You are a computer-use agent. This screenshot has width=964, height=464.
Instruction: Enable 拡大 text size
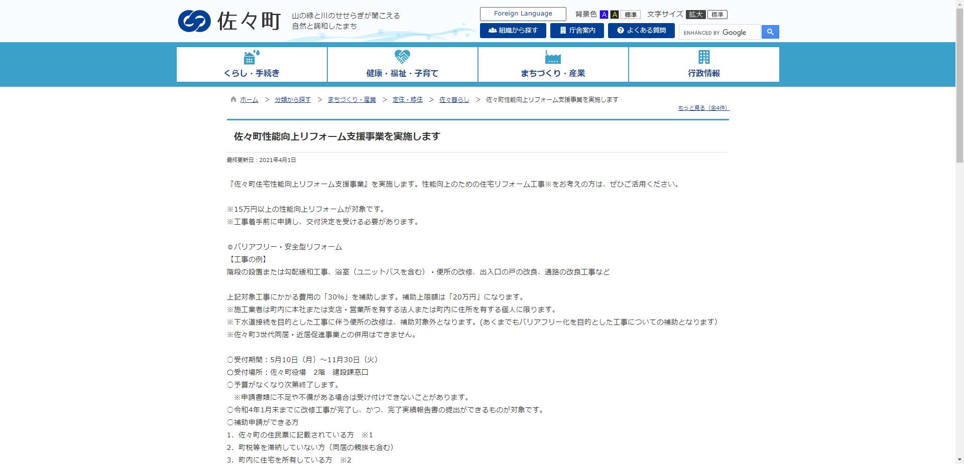tap(695, 15)
